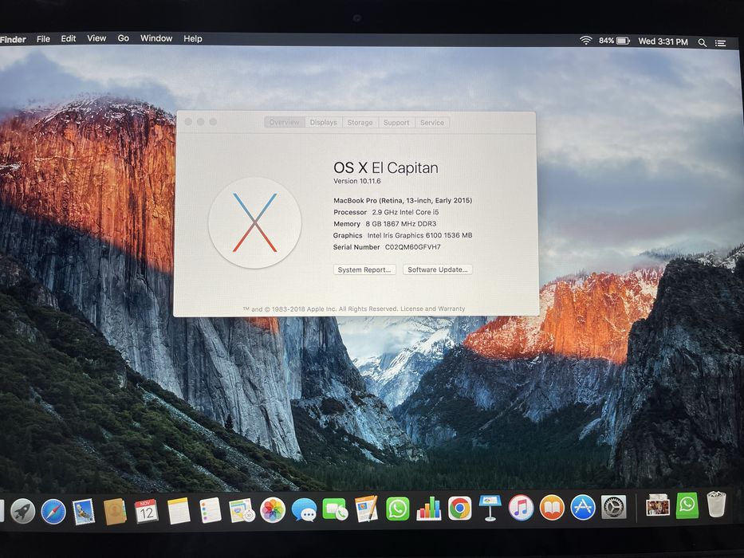Open the App Store icon
This screenshot has width=744, height=558.
coord(583,507)
